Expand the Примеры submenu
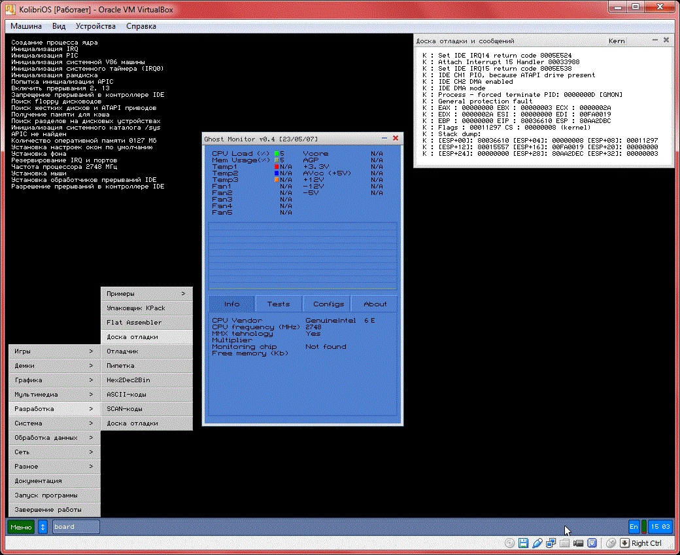 point(146,294)
